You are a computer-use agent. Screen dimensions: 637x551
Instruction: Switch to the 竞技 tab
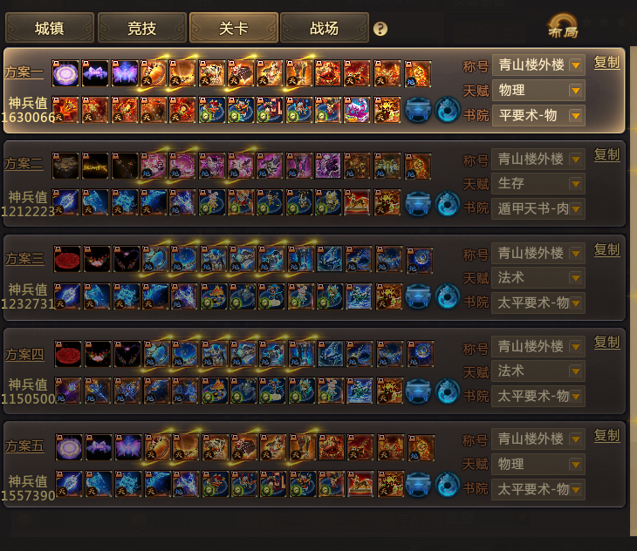coord(141,28)
